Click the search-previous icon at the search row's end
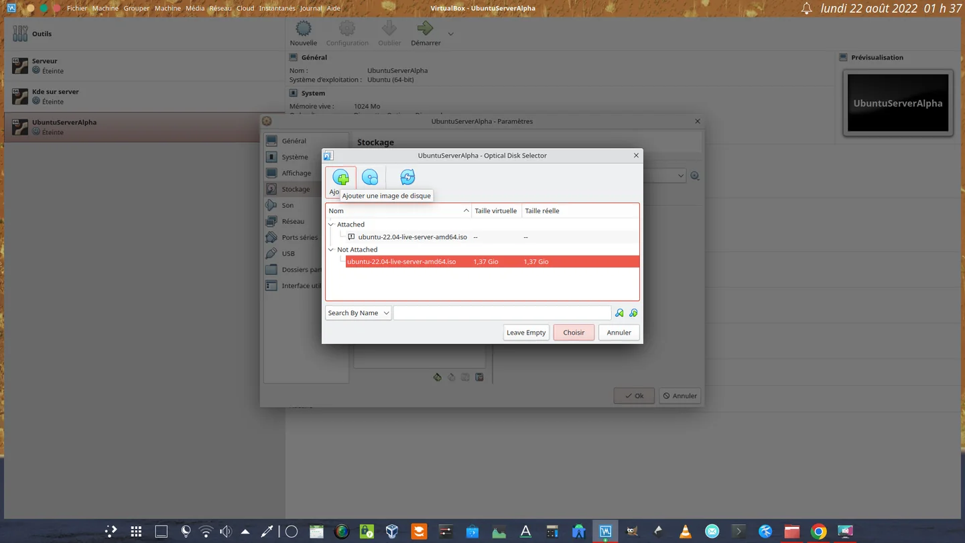Viewport: 965px width, 543px height. coord(633,313)
